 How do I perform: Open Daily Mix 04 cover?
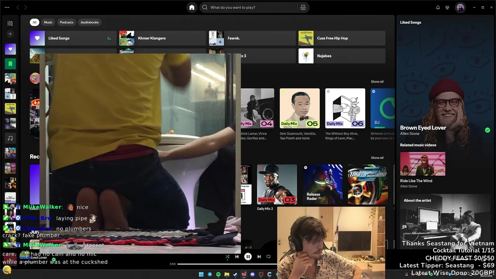(x=257, y=108)
